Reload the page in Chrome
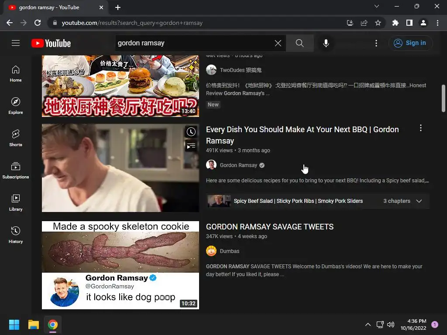Screen dimensions: 447x335 point(38,23)
